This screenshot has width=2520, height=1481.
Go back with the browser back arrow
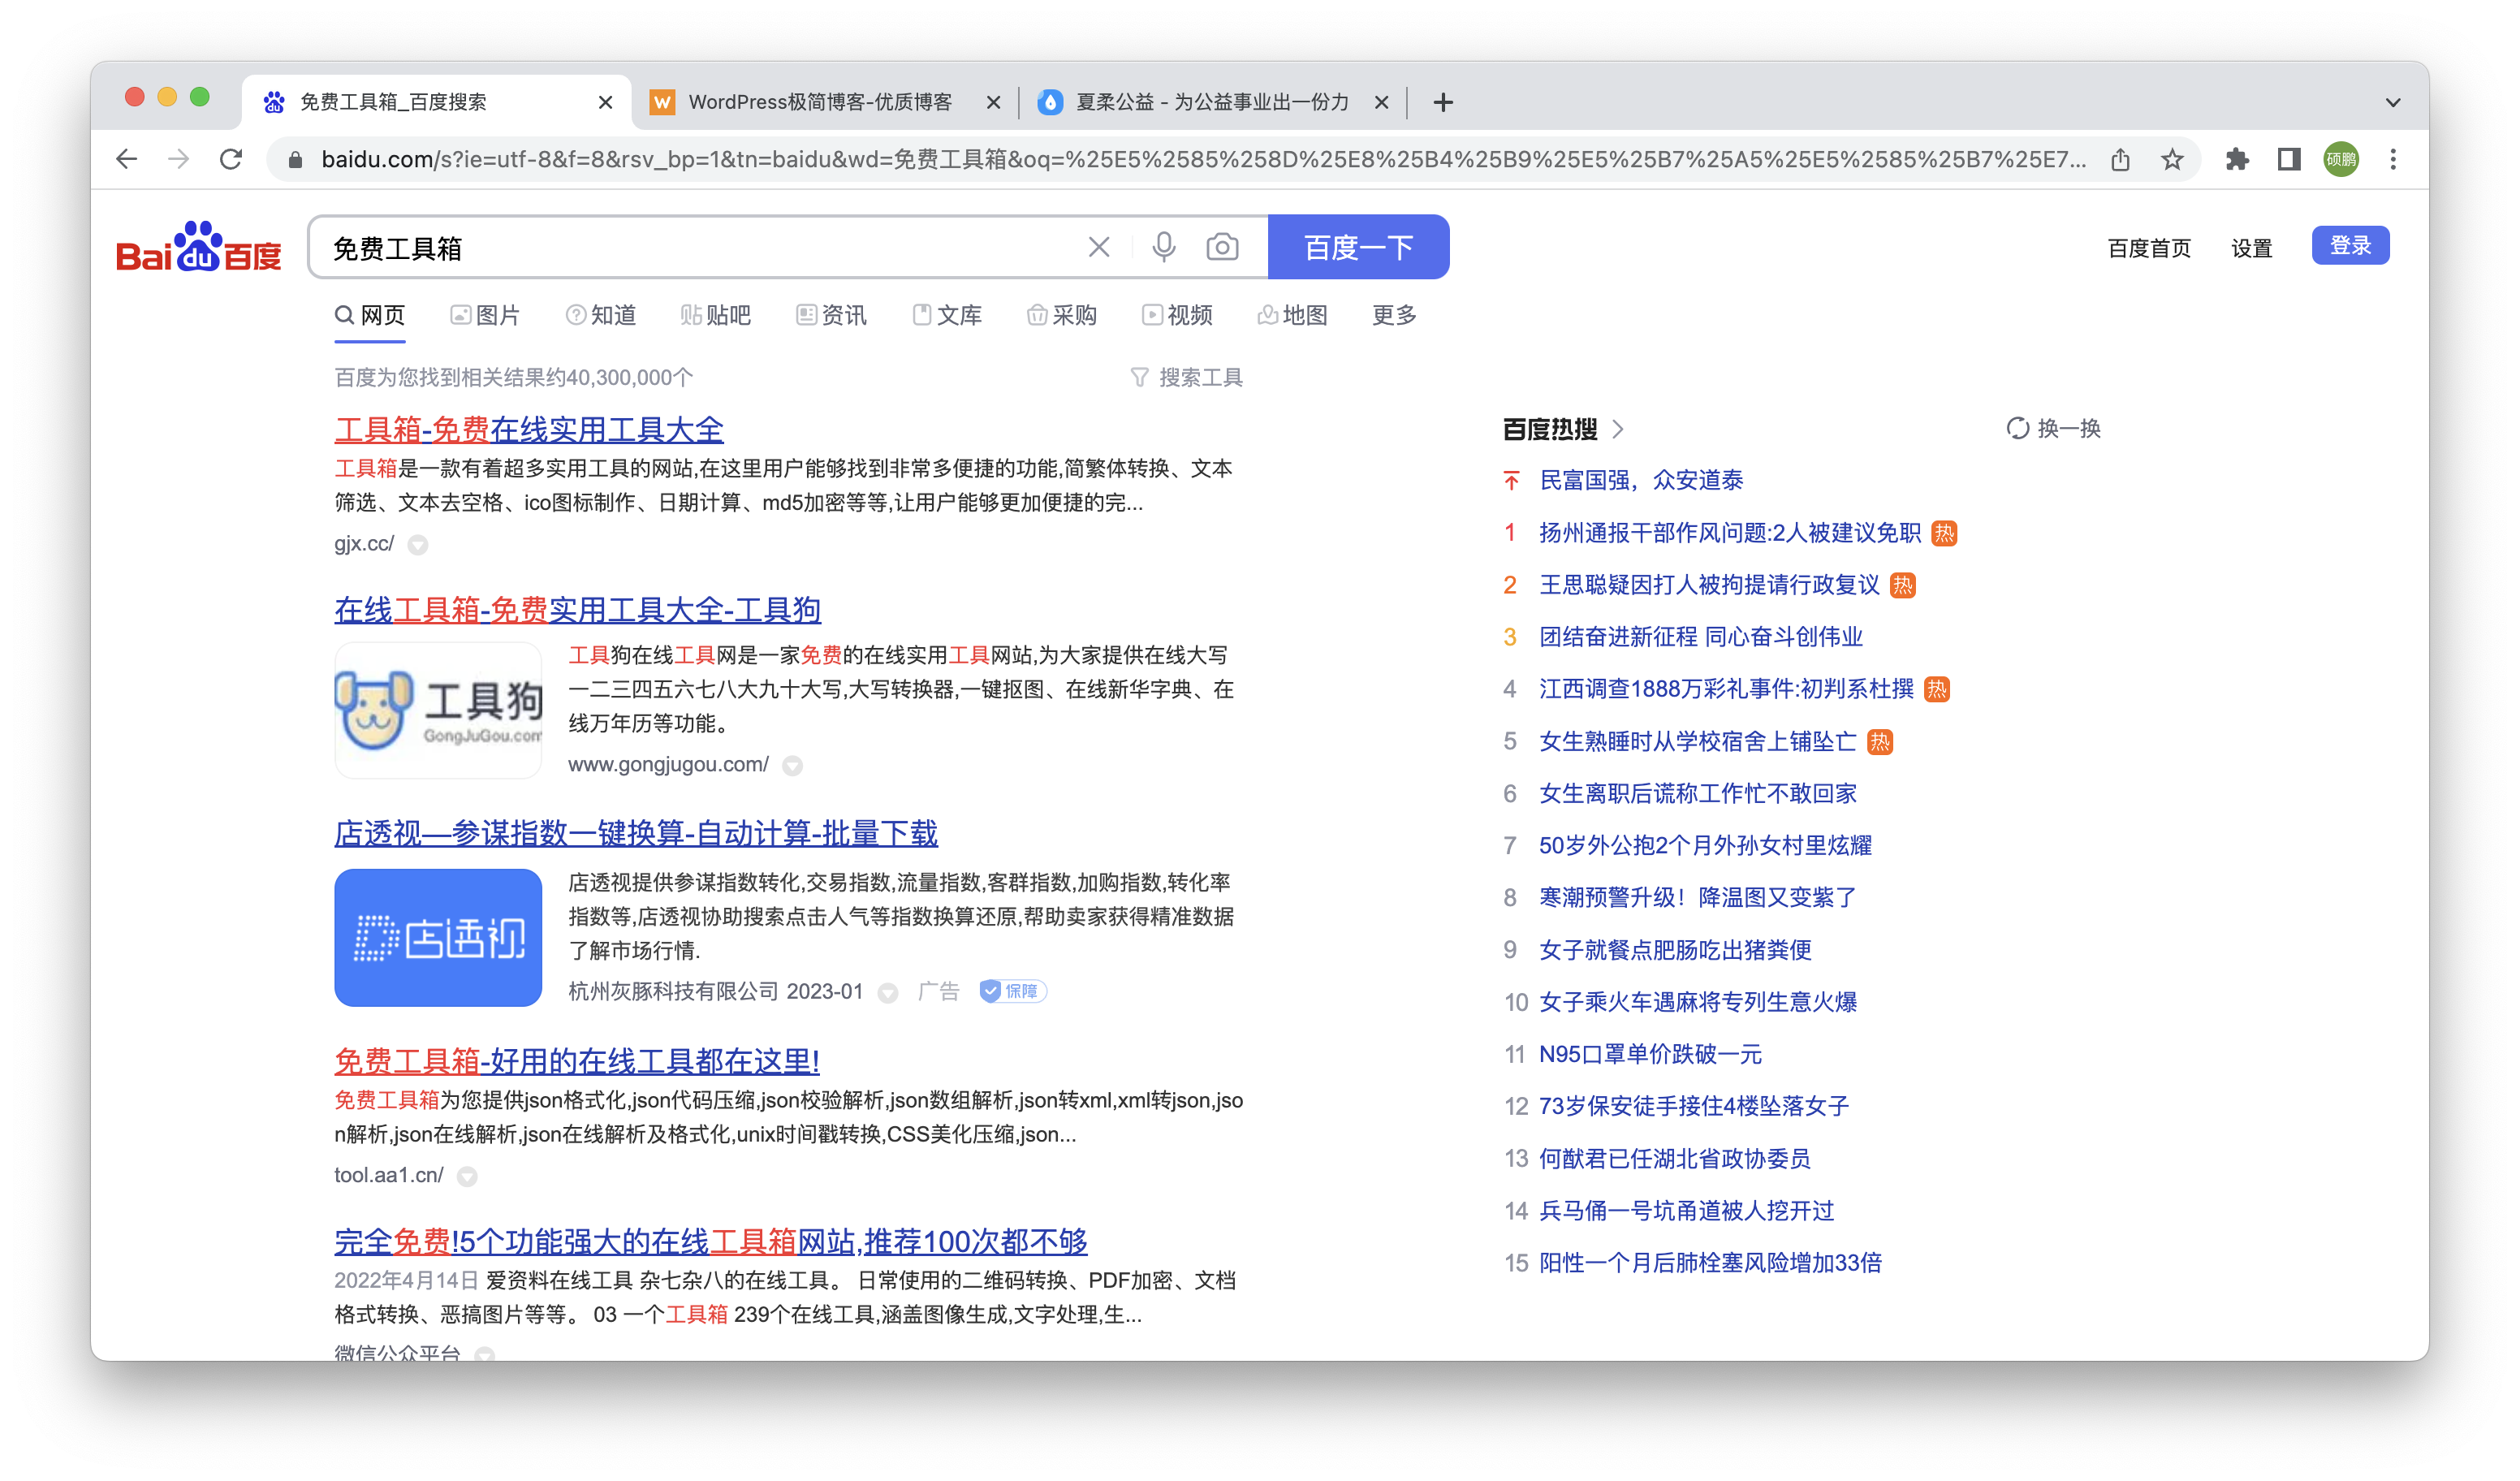point(127,159)
